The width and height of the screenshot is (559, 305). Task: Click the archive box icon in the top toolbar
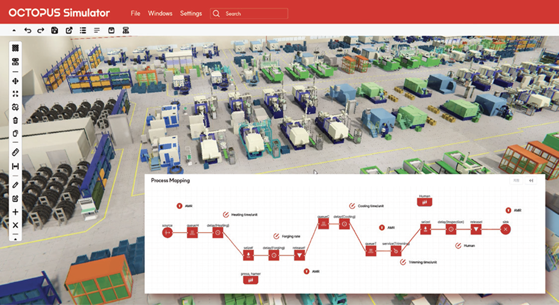click(111, 30)
